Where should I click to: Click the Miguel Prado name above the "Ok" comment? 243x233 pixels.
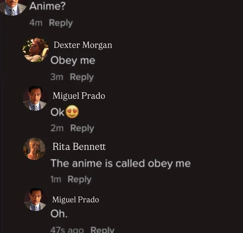(x=79, y=96)
